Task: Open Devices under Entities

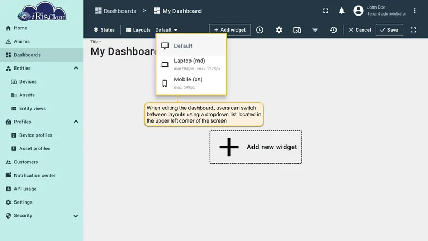Action: tap(42, 82)
